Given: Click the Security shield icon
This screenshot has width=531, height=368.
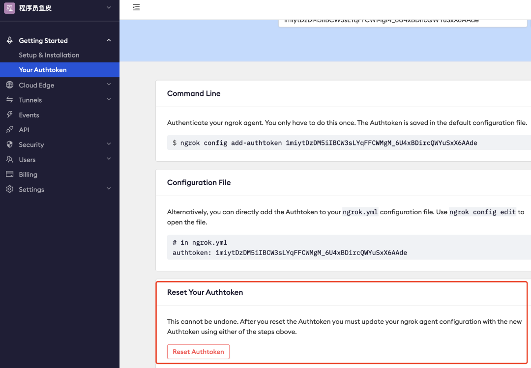Looking at the screenshot, I should (9, 144).
